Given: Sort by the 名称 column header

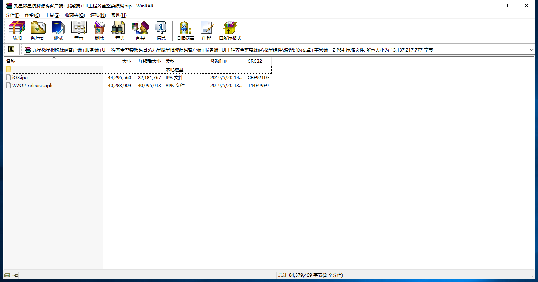Looking at the screenshot, I should (x=54, y=61).
